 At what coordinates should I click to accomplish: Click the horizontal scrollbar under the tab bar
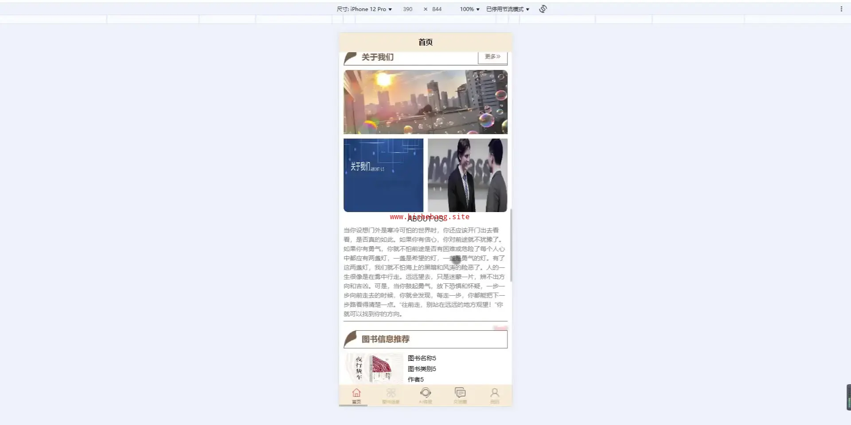tap(353, 406)
